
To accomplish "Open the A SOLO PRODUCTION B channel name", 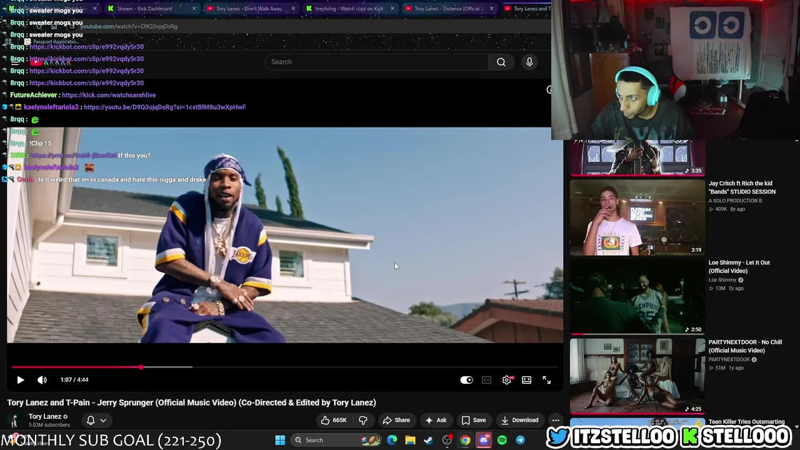I will click(735, 201).
